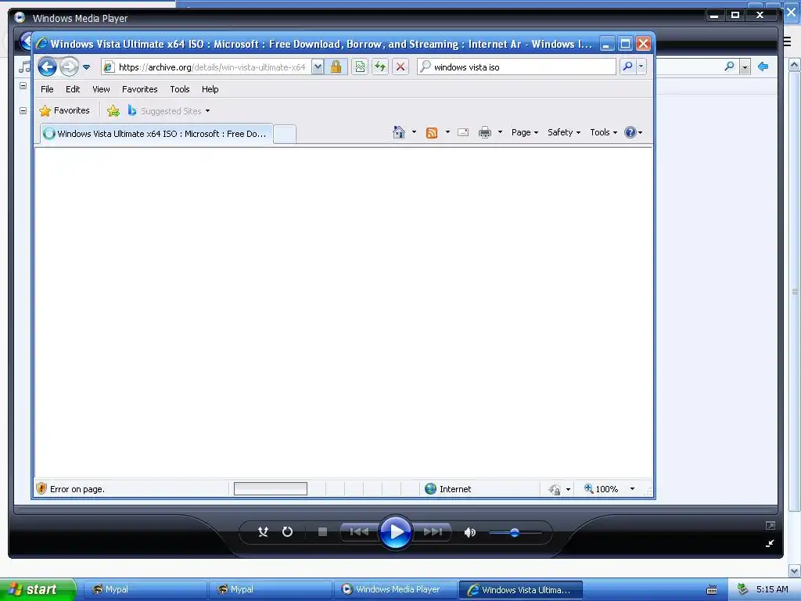Open the Help question mark button

(x=633, y=132)
